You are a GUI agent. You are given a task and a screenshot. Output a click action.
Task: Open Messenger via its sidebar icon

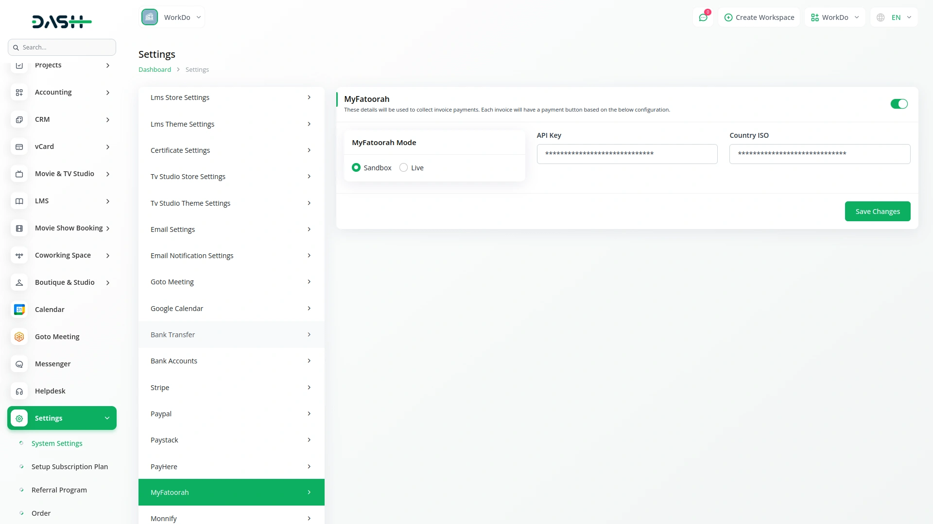(x=19, y=364)
